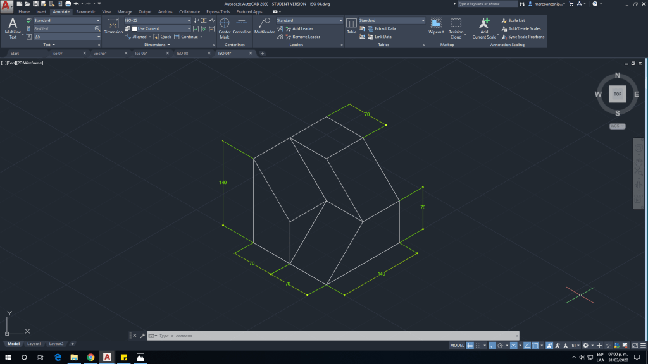Toggle Ortho mode in status bar

coord(492,346)
